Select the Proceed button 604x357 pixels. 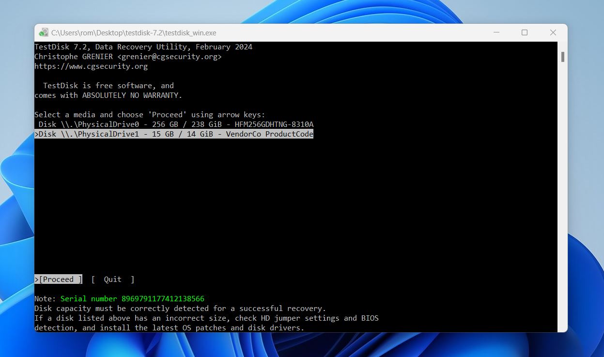click(58, 279)
